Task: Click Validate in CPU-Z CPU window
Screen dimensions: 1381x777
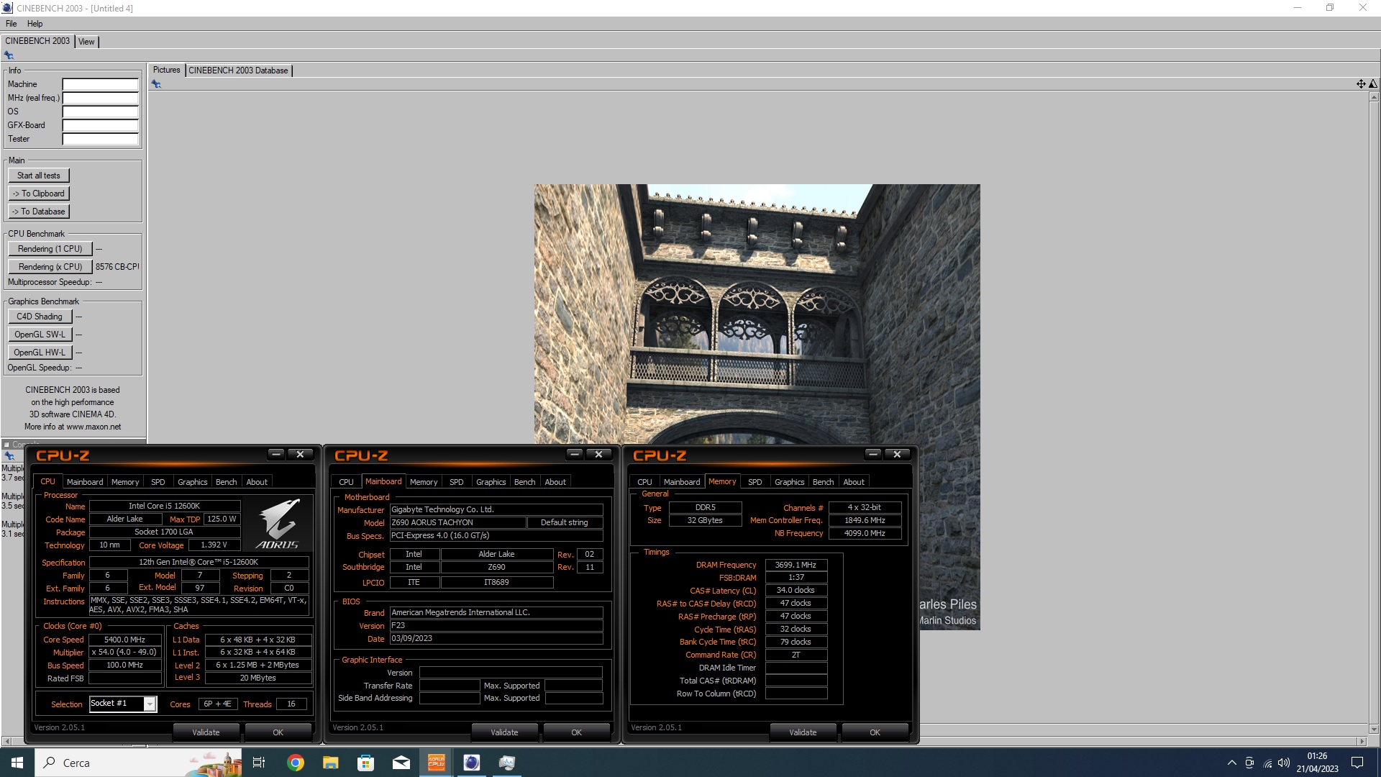Action: point(206,732)
